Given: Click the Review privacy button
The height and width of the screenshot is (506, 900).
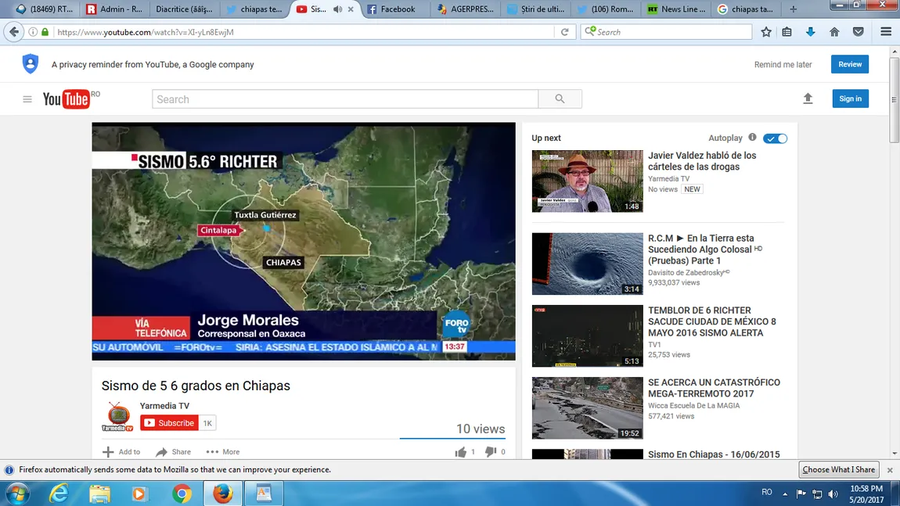Looking at the screenshot, I should coord(849,64).
